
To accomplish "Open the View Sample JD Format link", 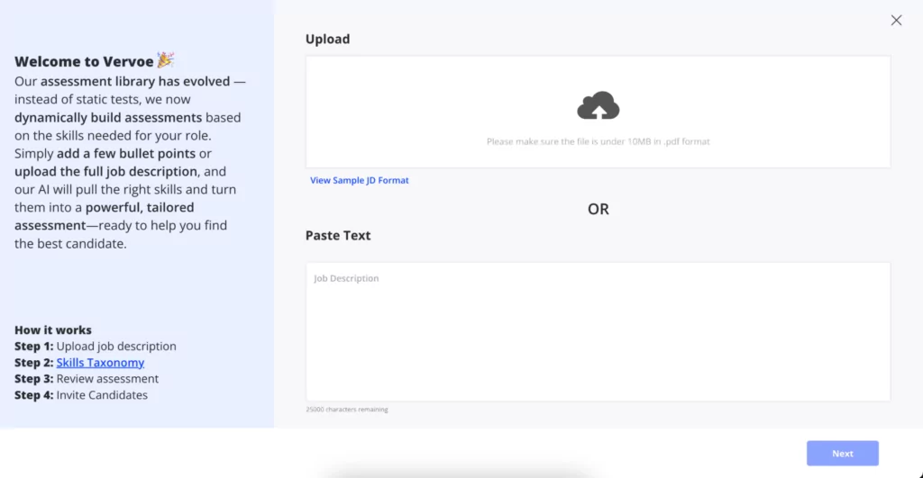I will [359, 181].
